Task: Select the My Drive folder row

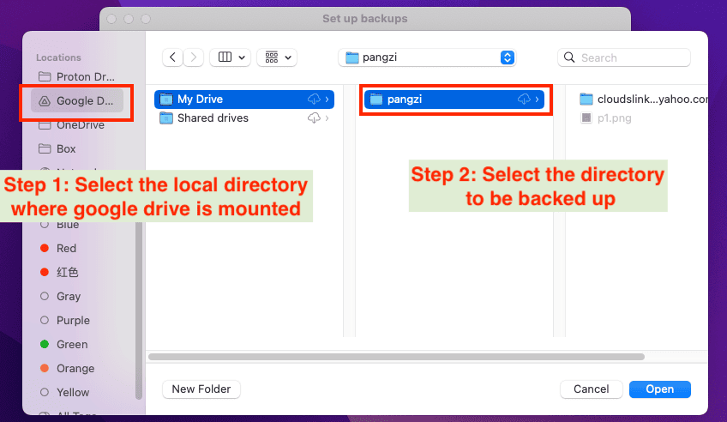Action: click(x=244, y=99)
